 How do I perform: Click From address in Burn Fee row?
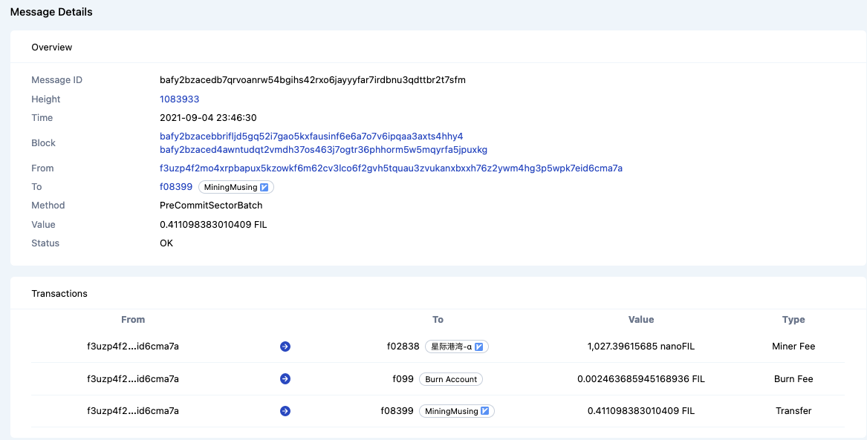coord(133,378)
